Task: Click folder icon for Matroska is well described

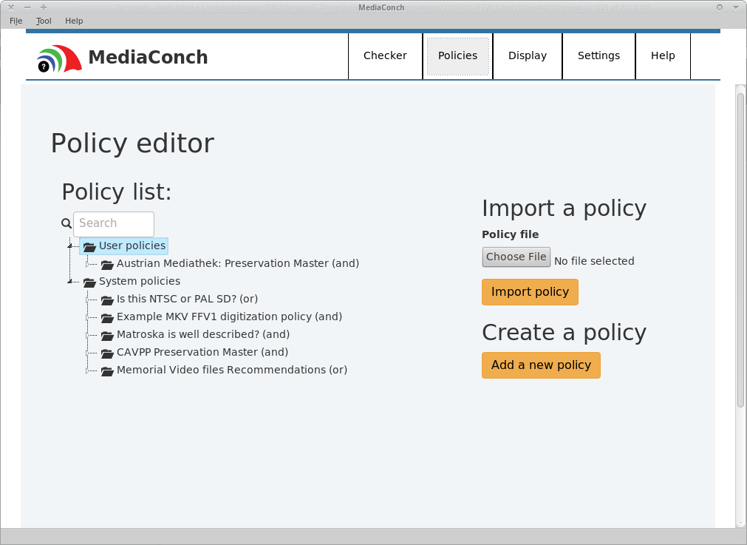Action: 107,335
